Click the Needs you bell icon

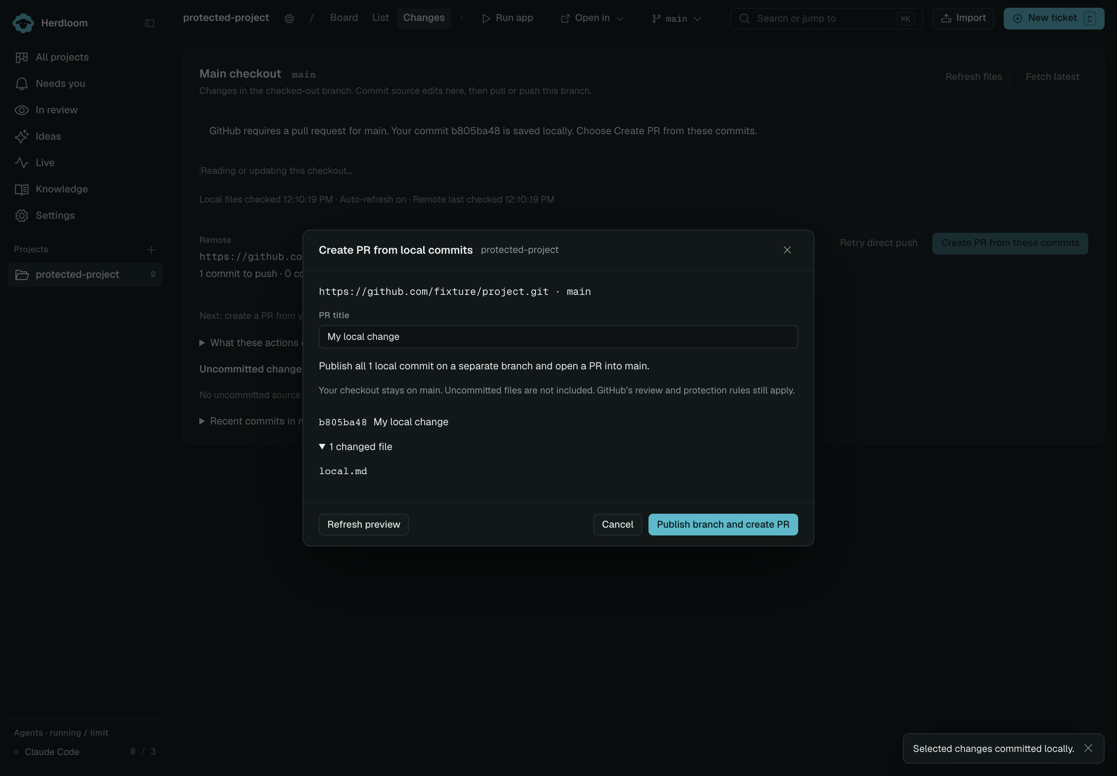(21, 84)
